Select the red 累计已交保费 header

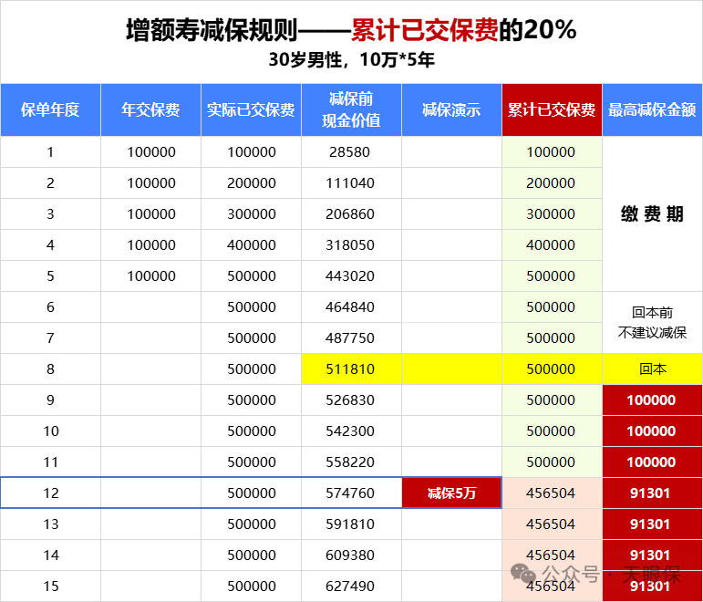[x=552, y=110]
